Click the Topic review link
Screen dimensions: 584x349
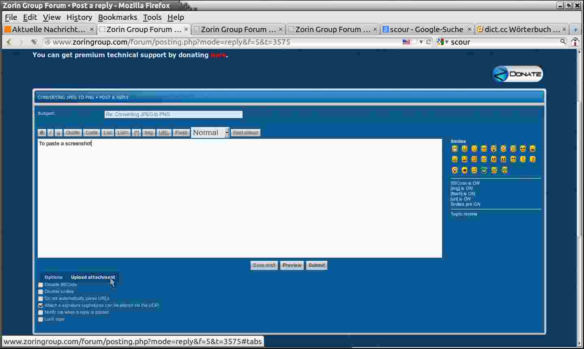tap(464, 214)
